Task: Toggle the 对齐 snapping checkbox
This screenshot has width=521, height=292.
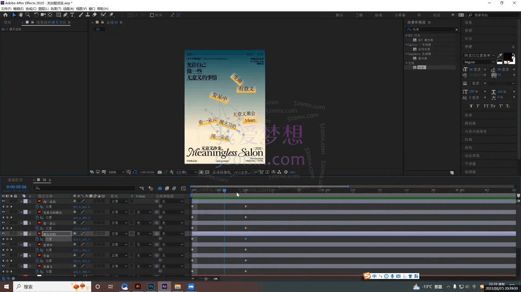Action: pyautogui.click(x=152, y=15)
